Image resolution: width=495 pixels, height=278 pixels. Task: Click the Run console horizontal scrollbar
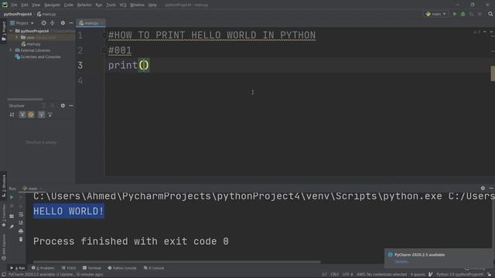click(177, 262)
